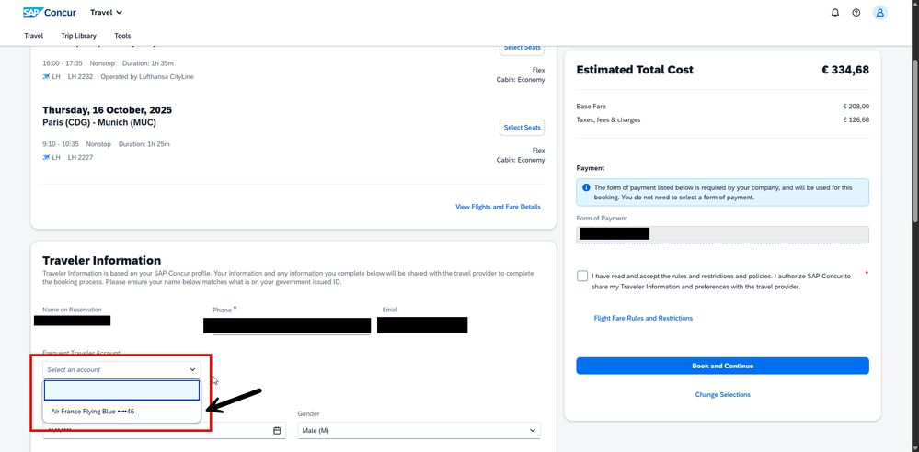Accept the rules and restrictions checkbox

[x=582, y=276]
